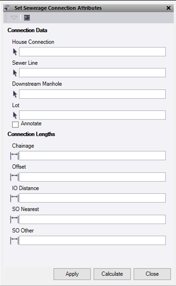Expand the toolbar dropdown triangle
Screen dimensions: 176x286
pos(14,18)
